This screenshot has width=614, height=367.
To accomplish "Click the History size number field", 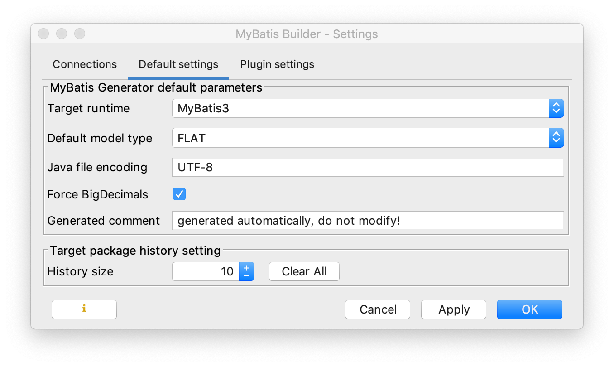I will coord(206,271).
